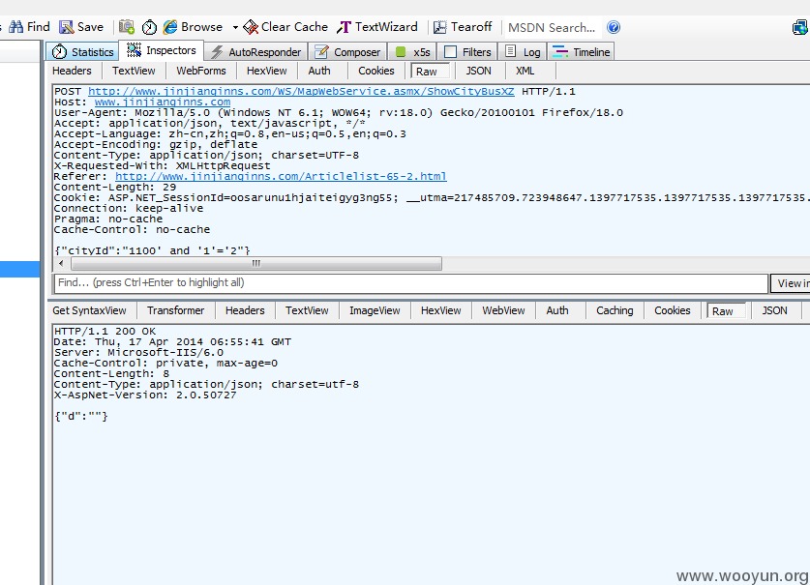Click the horizontal scrollbar left arrow
810x585 pixels.
pos(62,263)
